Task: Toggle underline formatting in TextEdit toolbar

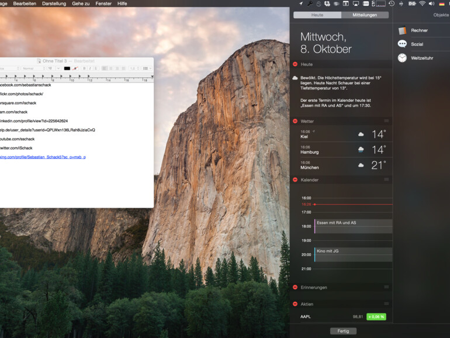Action: click(x=96, y=68)
